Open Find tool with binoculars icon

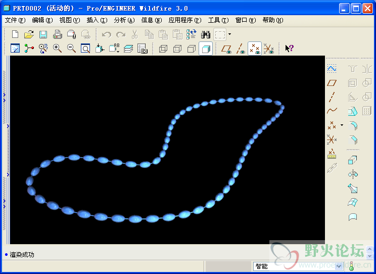(x=206, y=34)
